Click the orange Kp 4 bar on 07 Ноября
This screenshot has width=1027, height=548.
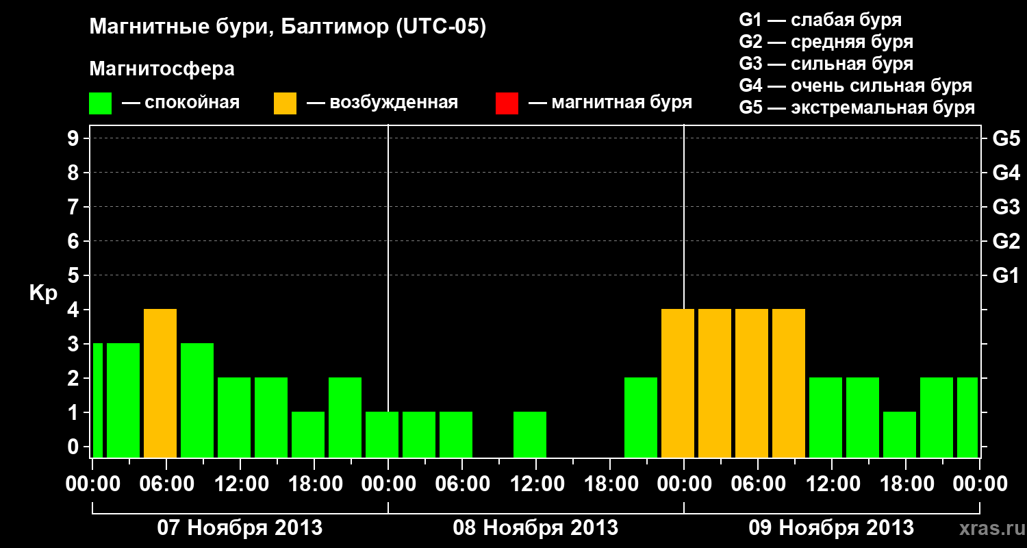(160, 383)
